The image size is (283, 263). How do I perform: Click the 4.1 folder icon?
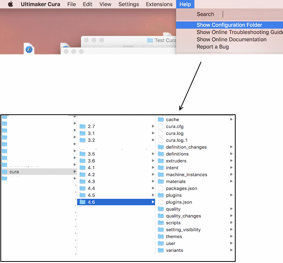point(82,167)
